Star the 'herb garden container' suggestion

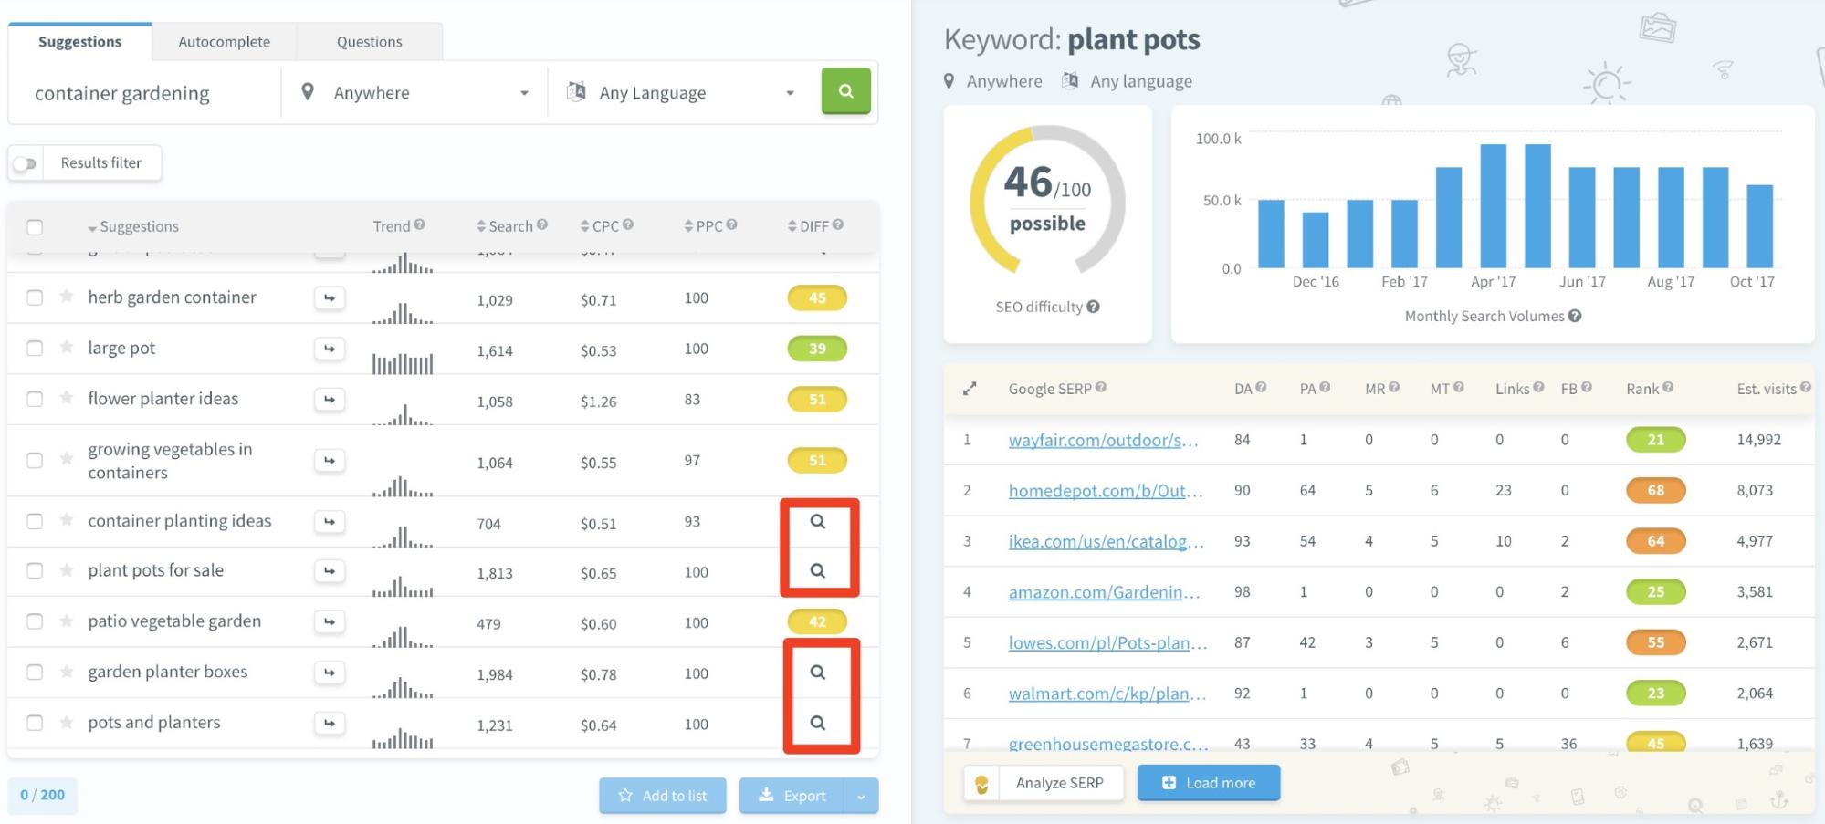tap(65, 297)
